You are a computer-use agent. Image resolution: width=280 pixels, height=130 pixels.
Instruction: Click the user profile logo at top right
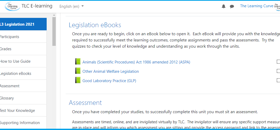277,6
